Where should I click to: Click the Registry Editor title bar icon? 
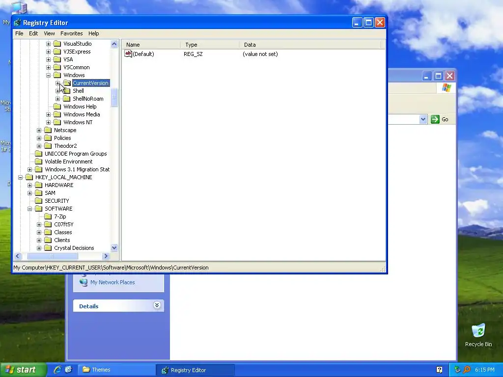pyautogui.click(x=17, y=23)
